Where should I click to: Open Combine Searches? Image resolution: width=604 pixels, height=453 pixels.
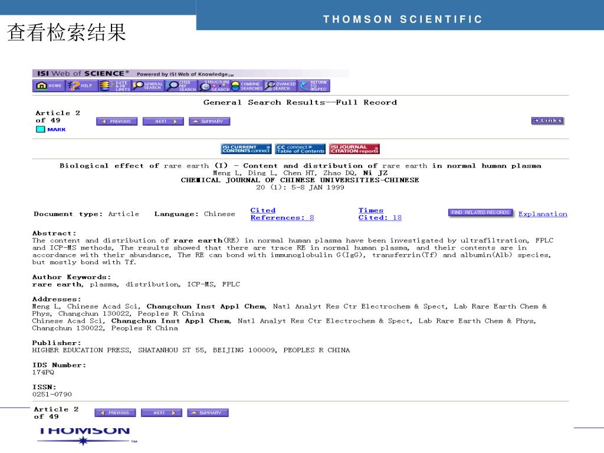[x=247, y=86]
